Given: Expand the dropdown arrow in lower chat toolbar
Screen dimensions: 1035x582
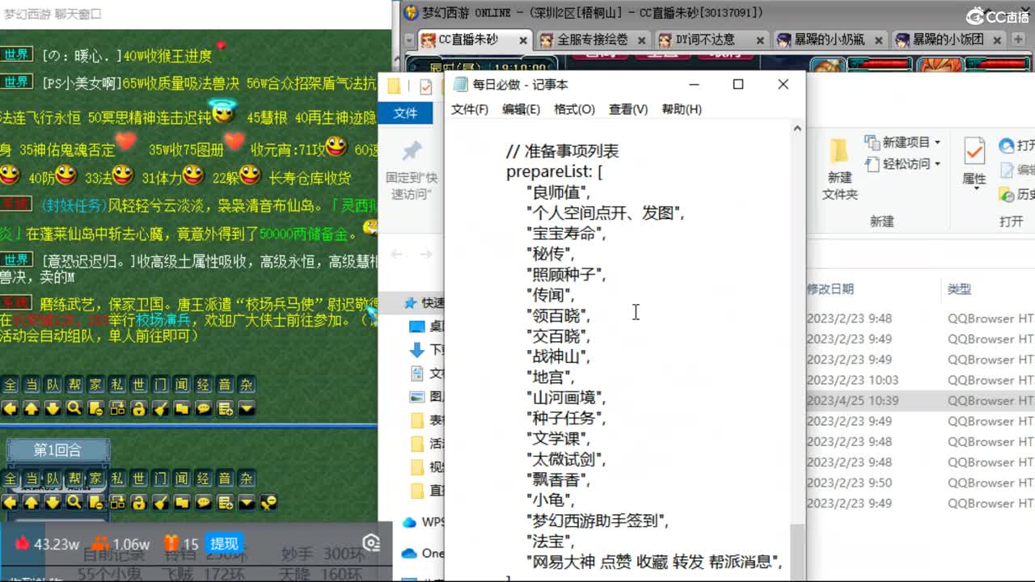Looking at the screenshot, I should pyautogui.click(x=247, y=503).
